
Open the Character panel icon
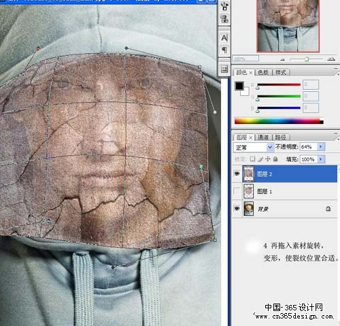pyautogui.click(x=224, y=38)
